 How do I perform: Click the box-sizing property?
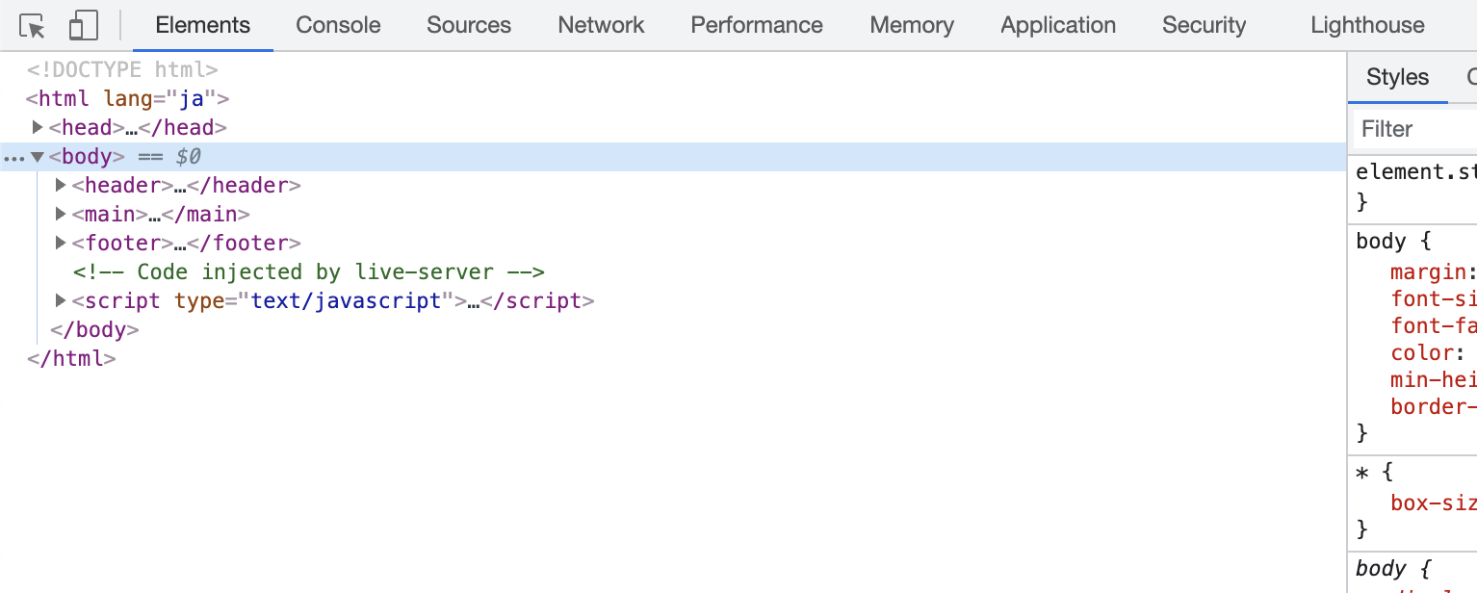pos(1434,503)
